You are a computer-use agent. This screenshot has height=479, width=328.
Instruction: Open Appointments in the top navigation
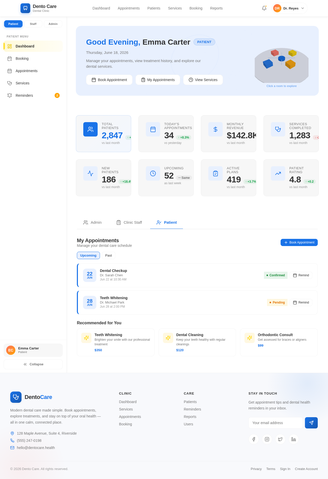coord(129,8)
